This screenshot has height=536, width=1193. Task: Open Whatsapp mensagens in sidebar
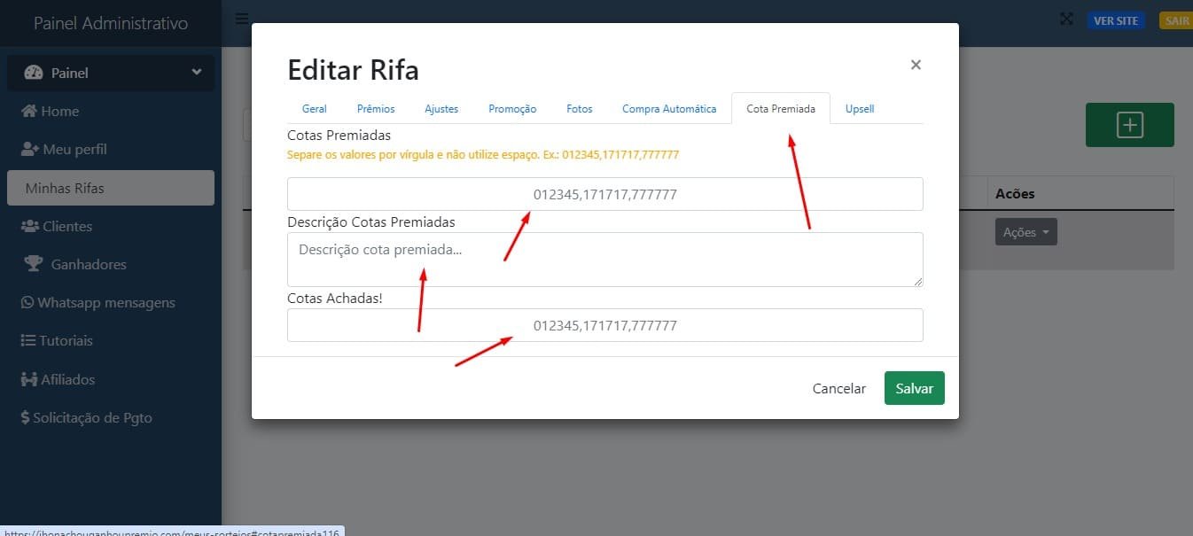coord(105,302)
